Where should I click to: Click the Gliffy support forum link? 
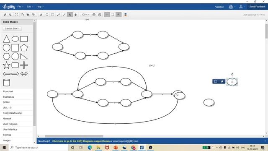point(81,141)
